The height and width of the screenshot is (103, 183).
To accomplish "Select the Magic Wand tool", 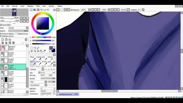I will point(38,48).
